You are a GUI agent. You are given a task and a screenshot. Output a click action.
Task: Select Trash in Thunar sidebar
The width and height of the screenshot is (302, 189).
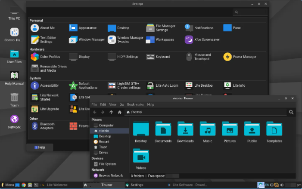[x=109, y=147]
